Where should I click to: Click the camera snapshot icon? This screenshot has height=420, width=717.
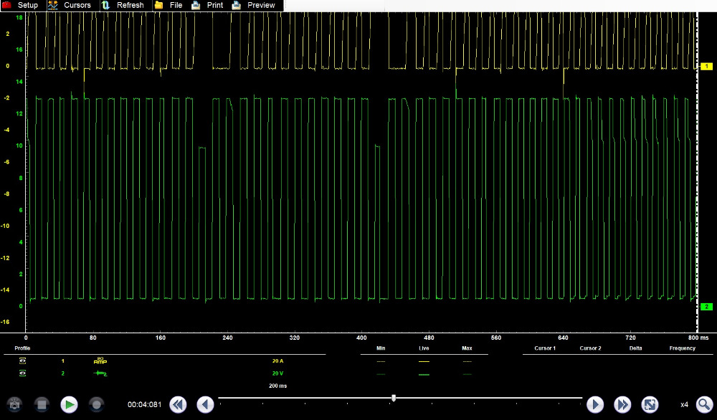tap(14, 404)
